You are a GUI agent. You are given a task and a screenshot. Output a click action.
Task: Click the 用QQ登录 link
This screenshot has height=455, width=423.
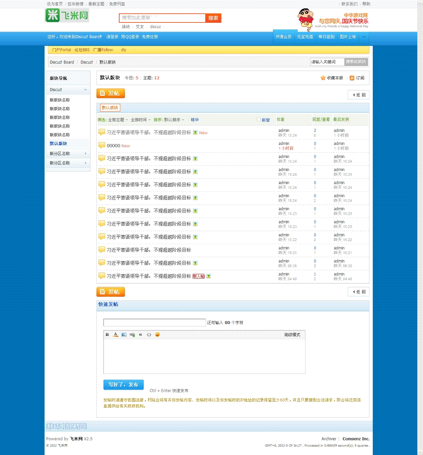(x=130, y=37)
